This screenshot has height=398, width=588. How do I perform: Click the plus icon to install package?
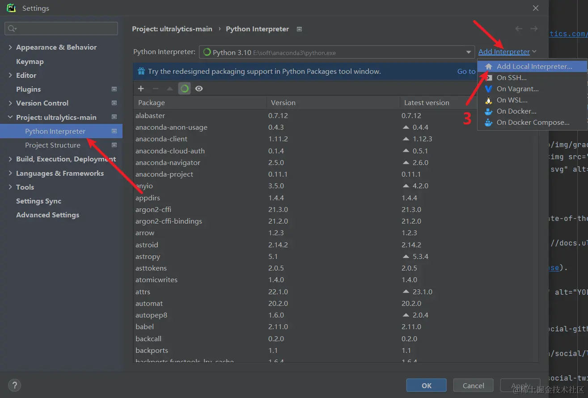141,89
